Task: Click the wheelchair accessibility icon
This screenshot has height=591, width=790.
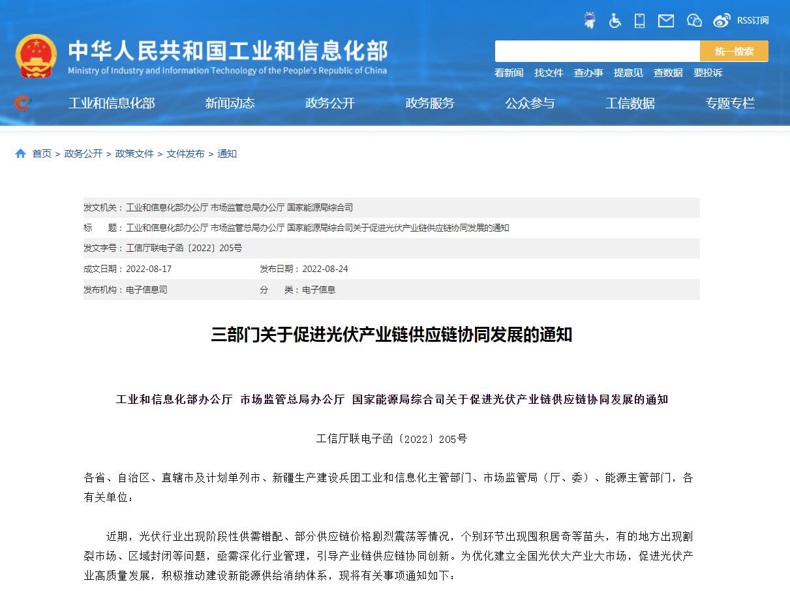Action: 615,21
